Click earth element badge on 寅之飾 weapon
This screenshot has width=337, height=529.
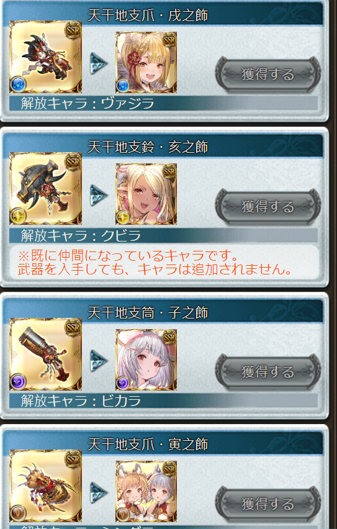coord(18,513)
